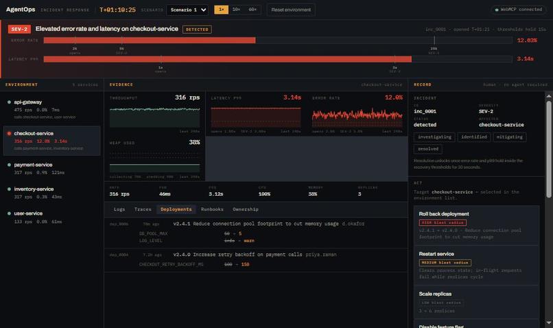Select inventory-service in environment list
The height and width of the screenshot is (328, 553).
click(x=52, y=193)
